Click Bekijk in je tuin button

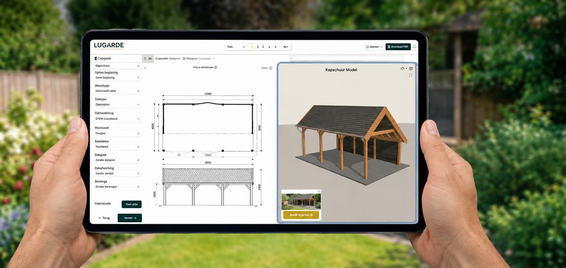click(301, 215)
